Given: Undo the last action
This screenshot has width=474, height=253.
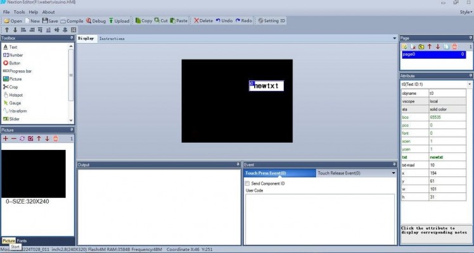Looking at the screenshot, I should (224, 21).
